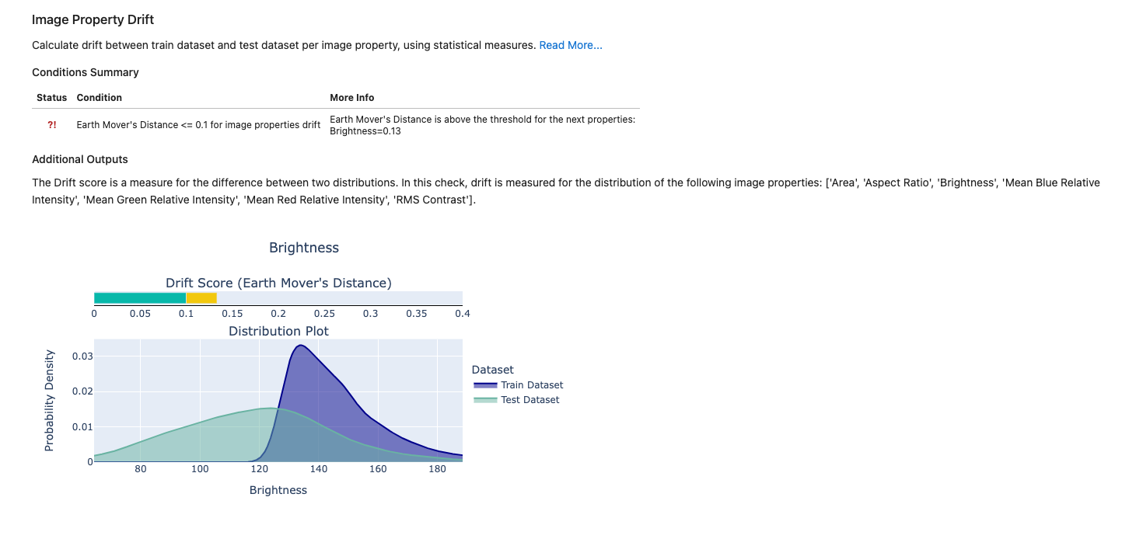Image resolution: width=1129 pixels, height=539 pixels.
Task: Click the peak of the Train Dataset curve
Action: (299, 346)
